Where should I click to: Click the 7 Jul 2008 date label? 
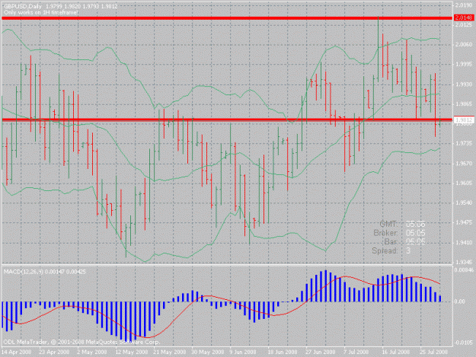356,352
